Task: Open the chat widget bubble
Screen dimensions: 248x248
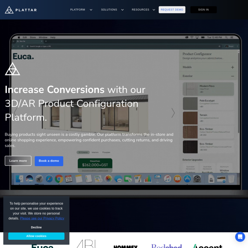Action: [240, 237]
